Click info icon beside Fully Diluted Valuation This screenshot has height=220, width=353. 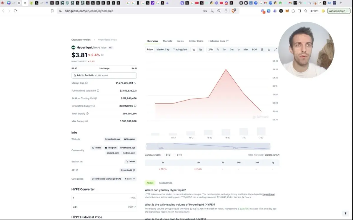(98, 91)
